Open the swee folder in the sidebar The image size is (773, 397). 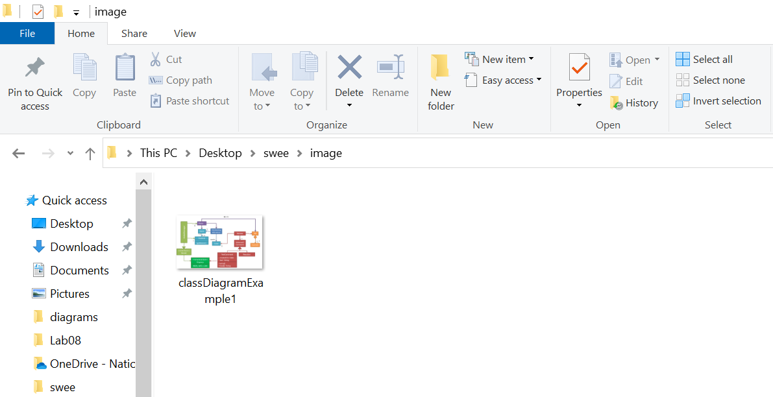click(62, 387)
